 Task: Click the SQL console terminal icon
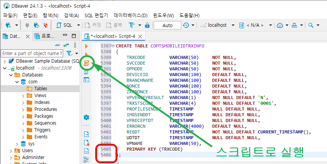pyautogui.click(x=86, y=80)
